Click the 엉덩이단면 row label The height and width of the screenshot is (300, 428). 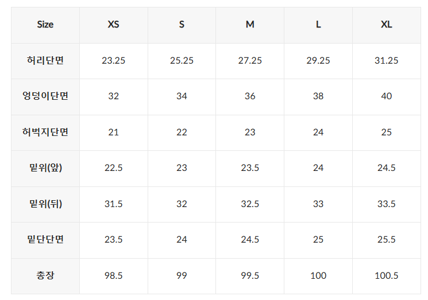45,96
